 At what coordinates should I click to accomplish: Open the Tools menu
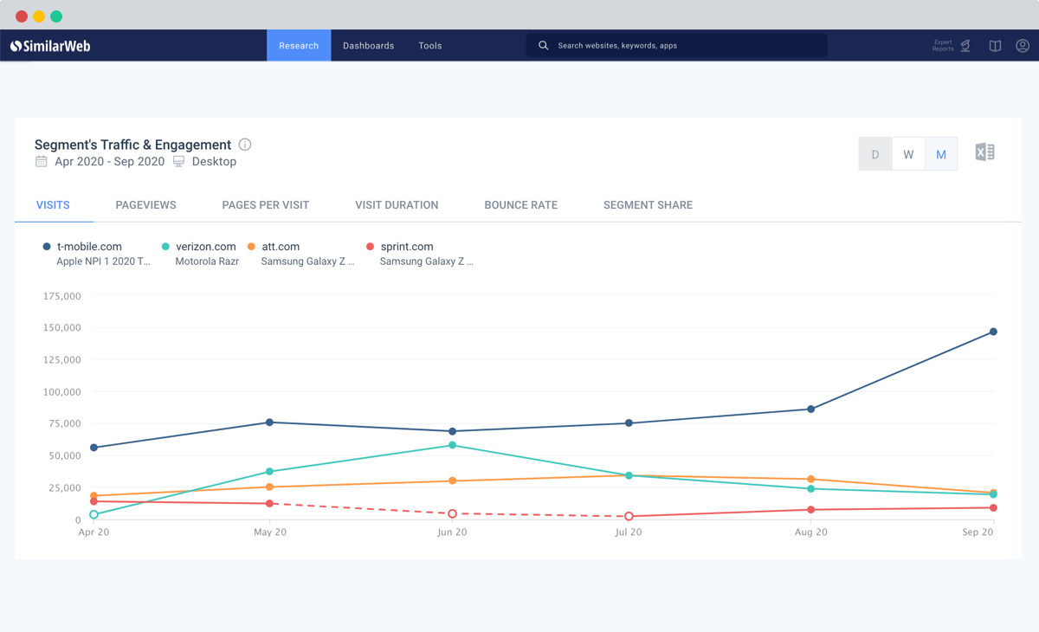[430, 46]
